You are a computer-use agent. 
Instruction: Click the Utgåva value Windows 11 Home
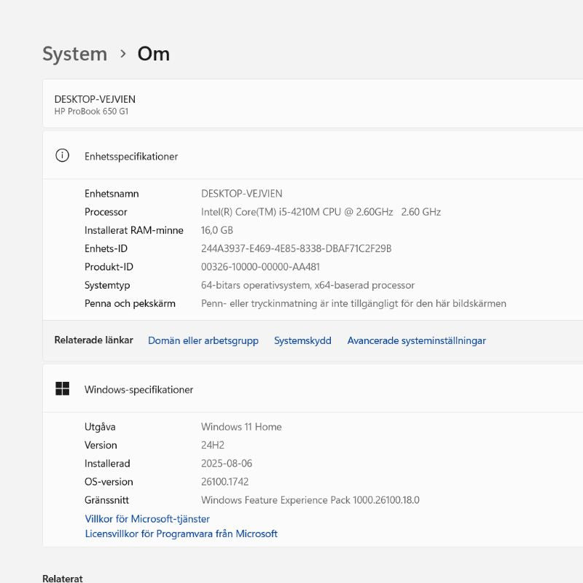[241, 427]
